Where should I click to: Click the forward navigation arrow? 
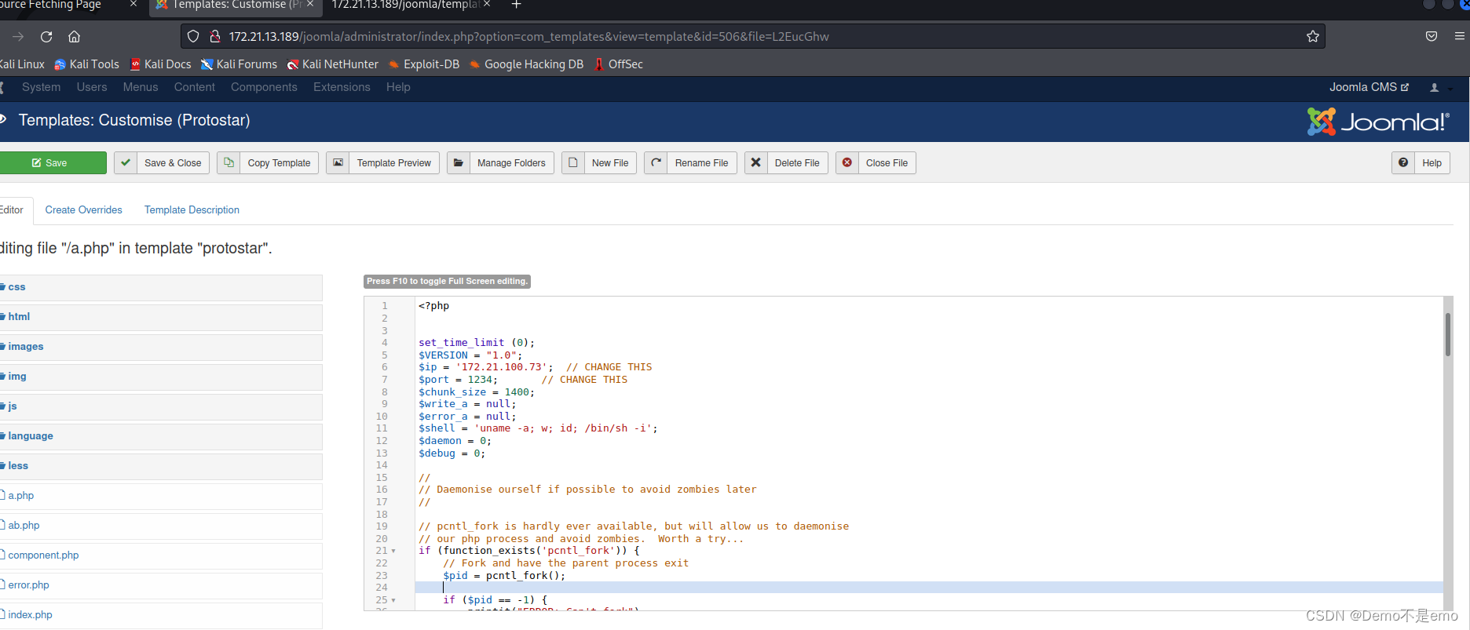[18, 36]
